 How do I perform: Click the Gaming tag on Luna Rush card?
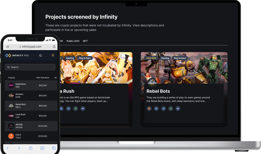coord(70,58)
